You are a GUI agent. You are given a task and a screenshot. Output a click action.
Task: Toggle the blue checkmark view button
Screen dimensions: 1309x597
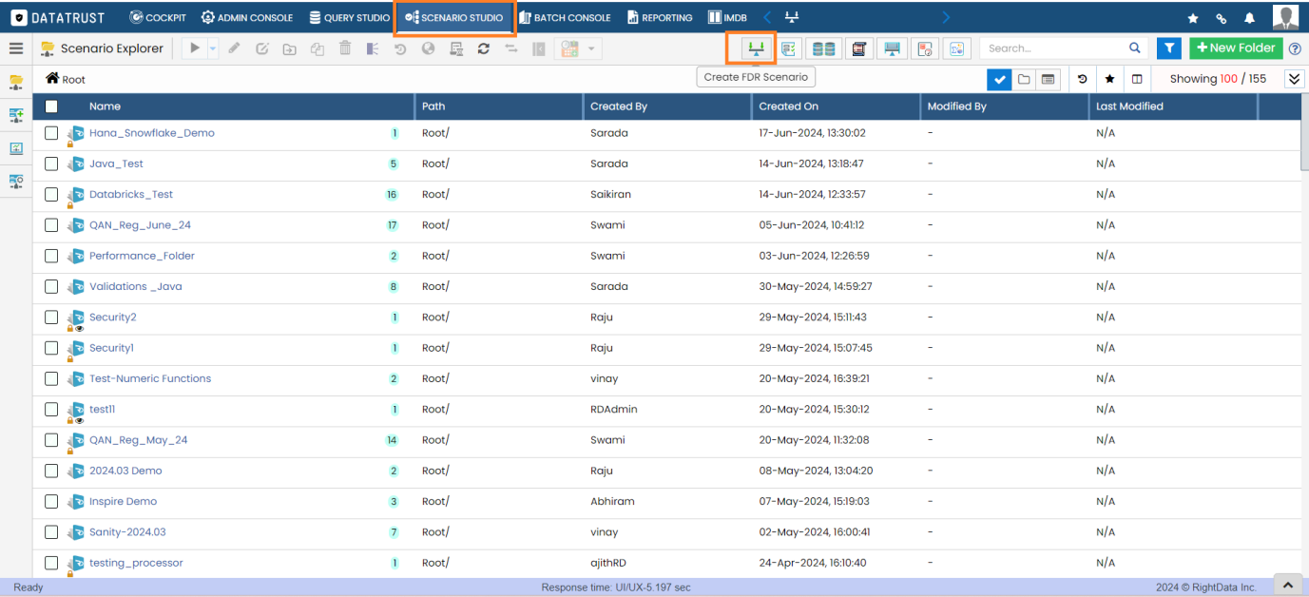click(999, 79)
